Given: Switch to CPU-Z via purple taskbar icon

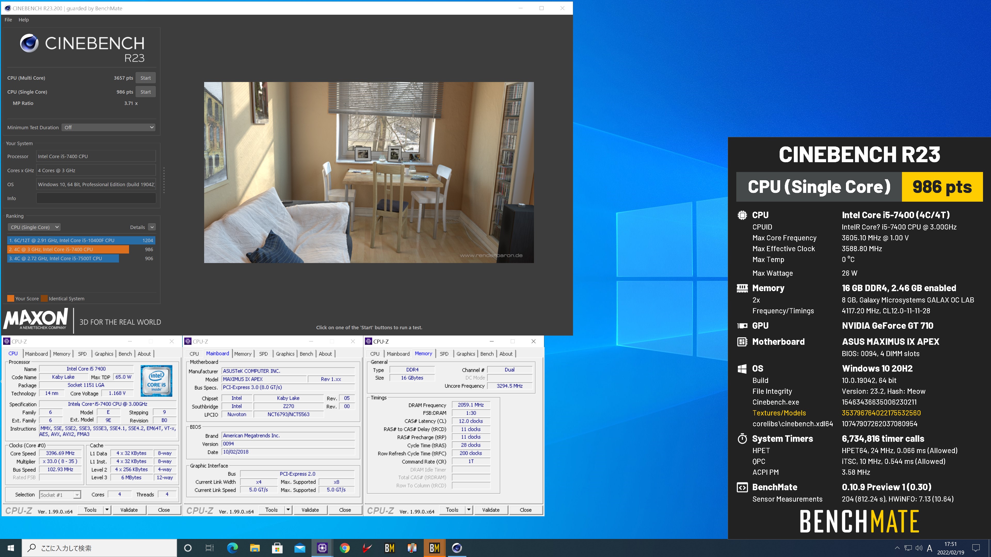Looking at the screenshot, I should tap(322, 548).
